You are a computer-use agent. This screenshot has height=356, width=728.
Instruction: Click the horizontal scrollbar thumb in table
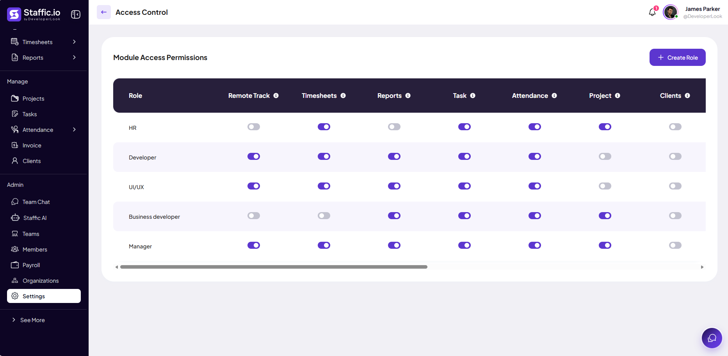[274, 267]
